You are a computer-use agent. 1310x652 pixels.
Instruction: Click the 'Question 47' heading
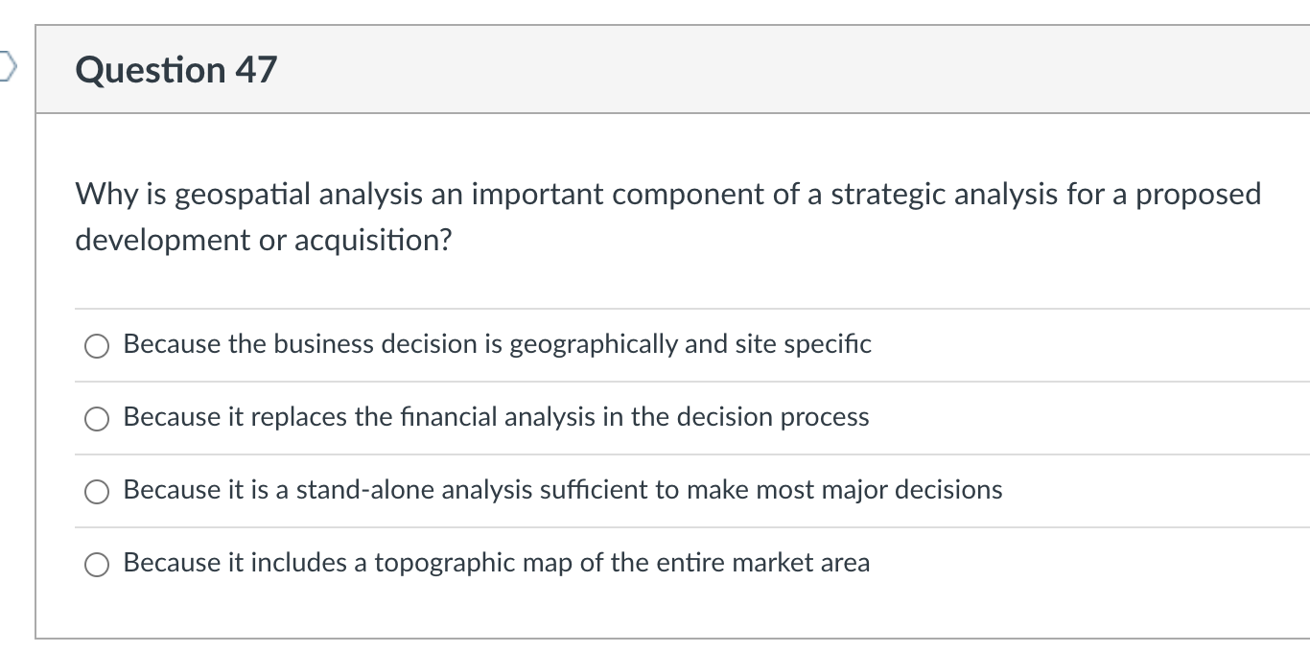(x=176, y=70)
